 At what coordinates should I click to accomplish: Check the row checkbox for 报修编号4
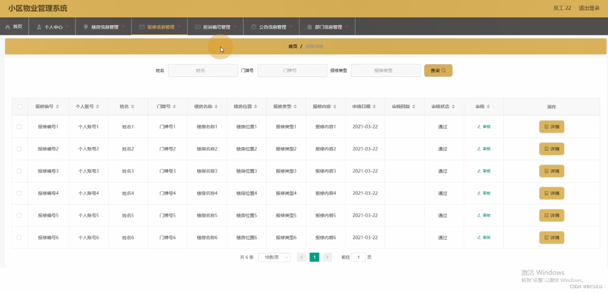19,193
